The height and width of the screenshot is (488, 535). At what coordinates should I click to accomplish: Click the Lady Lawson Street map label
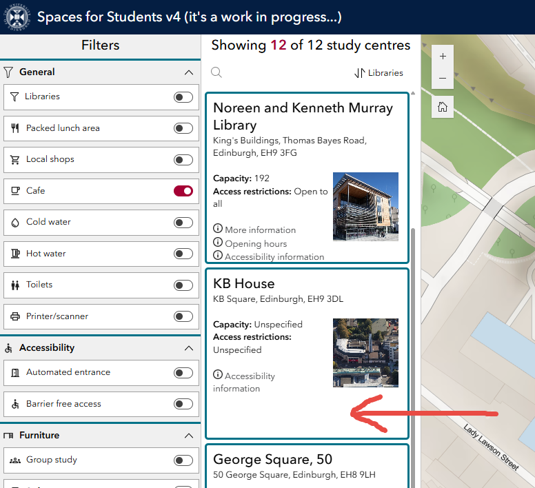(x=491, y=447)
